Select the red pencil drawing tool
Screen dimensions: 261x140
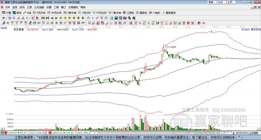[4, 23]
